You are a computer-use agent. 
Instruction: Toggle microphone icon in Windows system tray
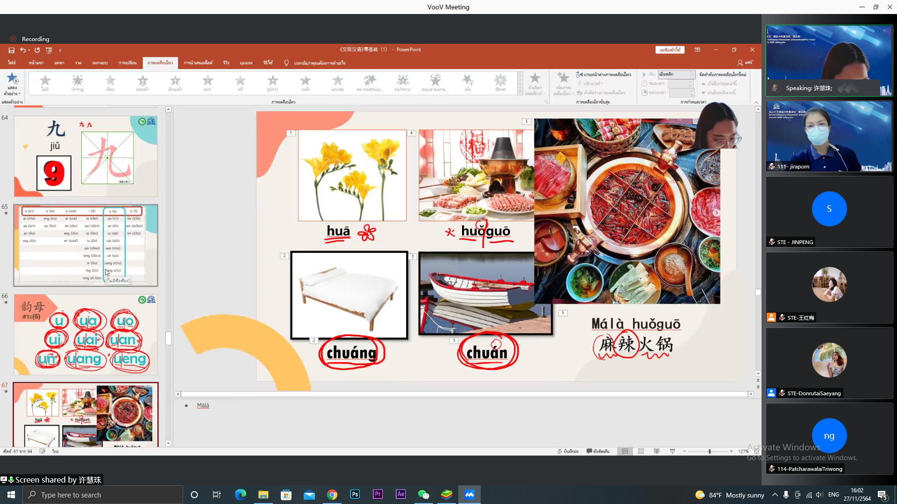pyautogui.click(x=786, y=495)
